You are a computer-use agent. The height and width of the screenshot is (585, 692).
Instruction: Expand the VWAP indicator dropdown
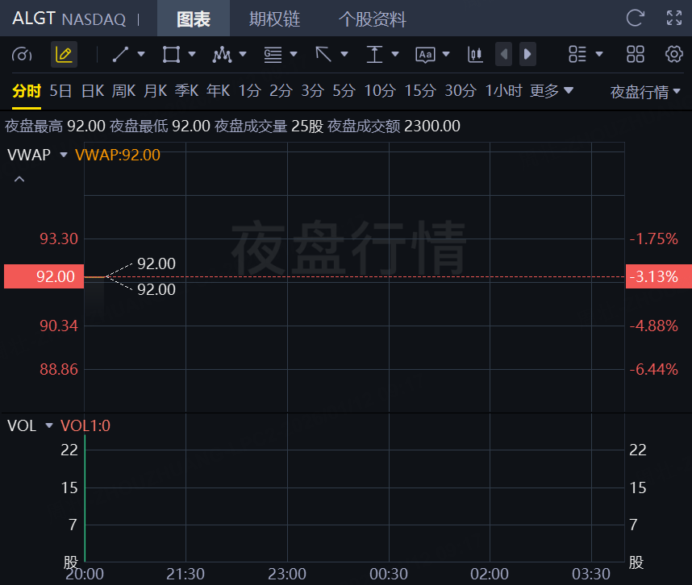[x=65, y=156]
